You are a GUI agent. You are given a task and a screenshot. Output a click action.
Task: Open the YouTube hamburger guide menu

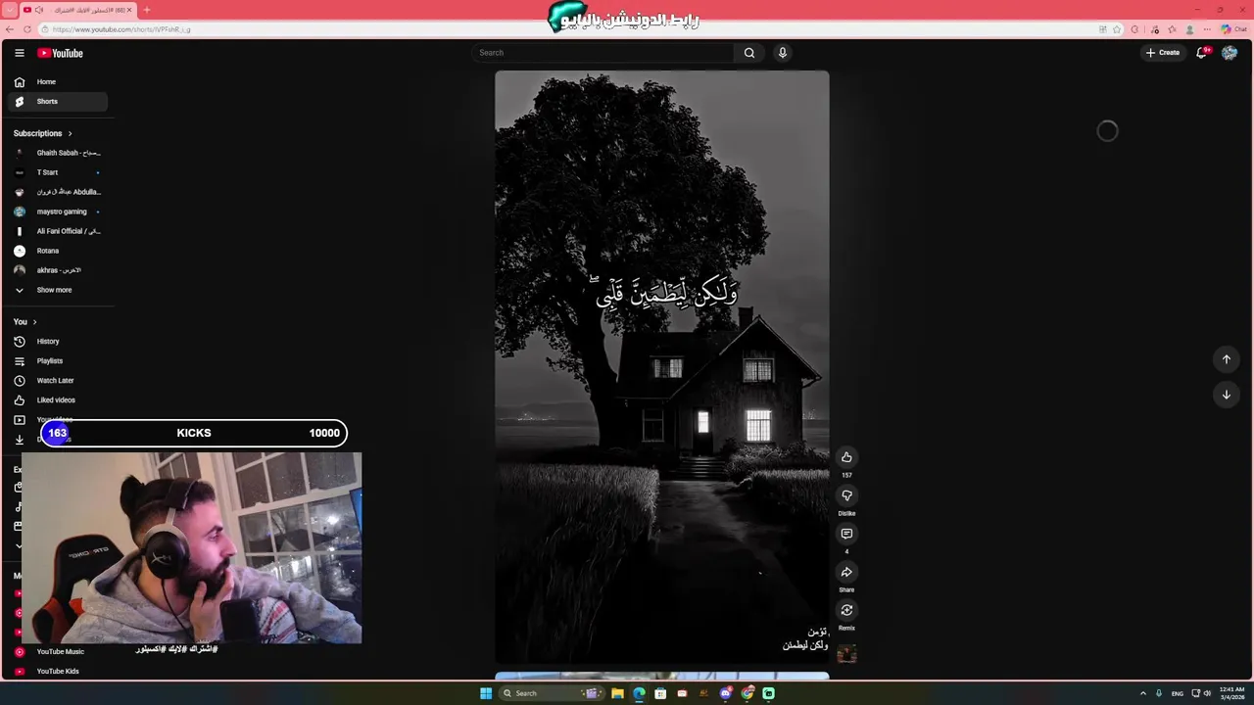(x=19, y=53)
